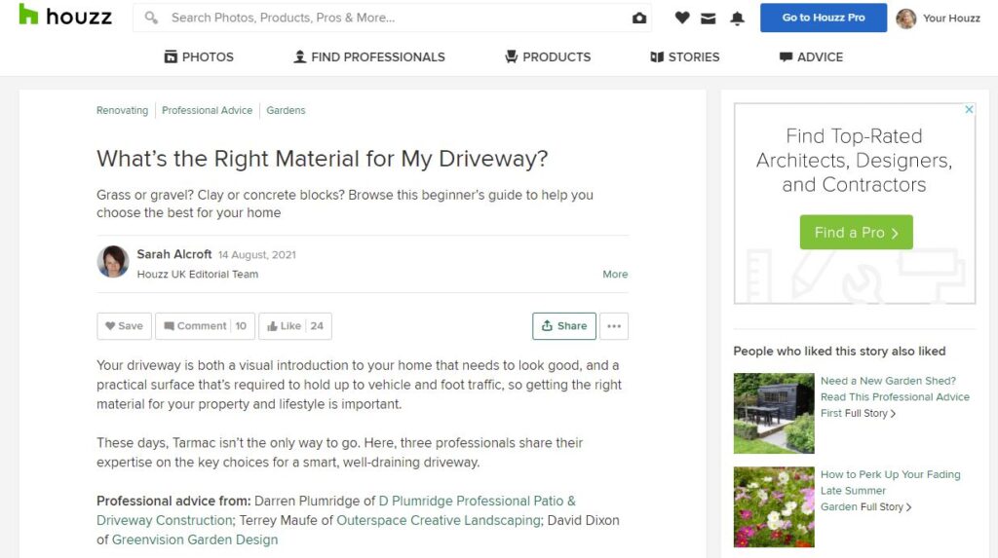Click 'People who liked this story' heading

tap(839, 352)
